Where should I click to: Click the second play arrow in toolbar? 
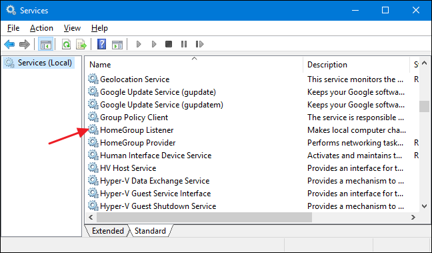tap(154, 44)
